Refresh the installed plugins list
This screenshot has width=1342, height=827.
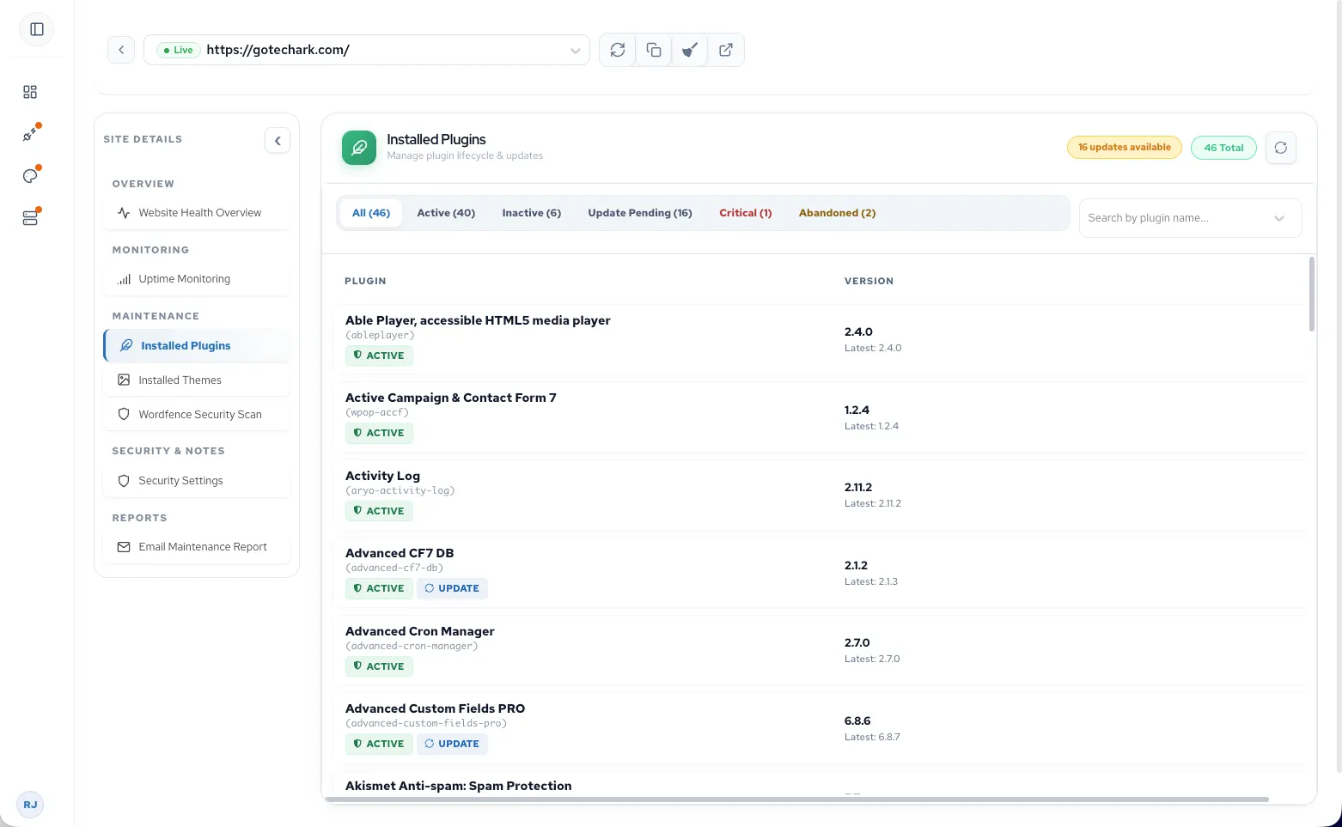(1281, 148)
